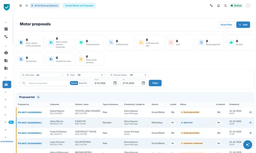Click the Needs approval card
The width and height of the screenshot is (256, 153).
point(210,42)
